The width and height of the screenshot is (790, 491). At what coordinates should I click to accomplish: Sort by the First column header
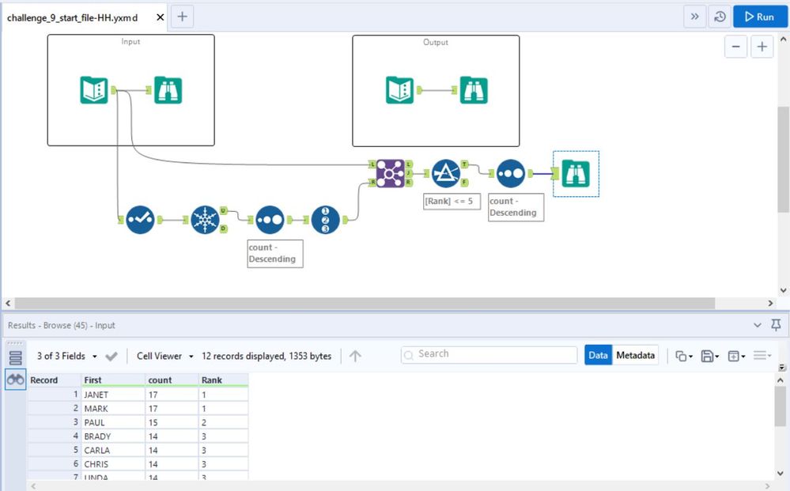[113, 380]
